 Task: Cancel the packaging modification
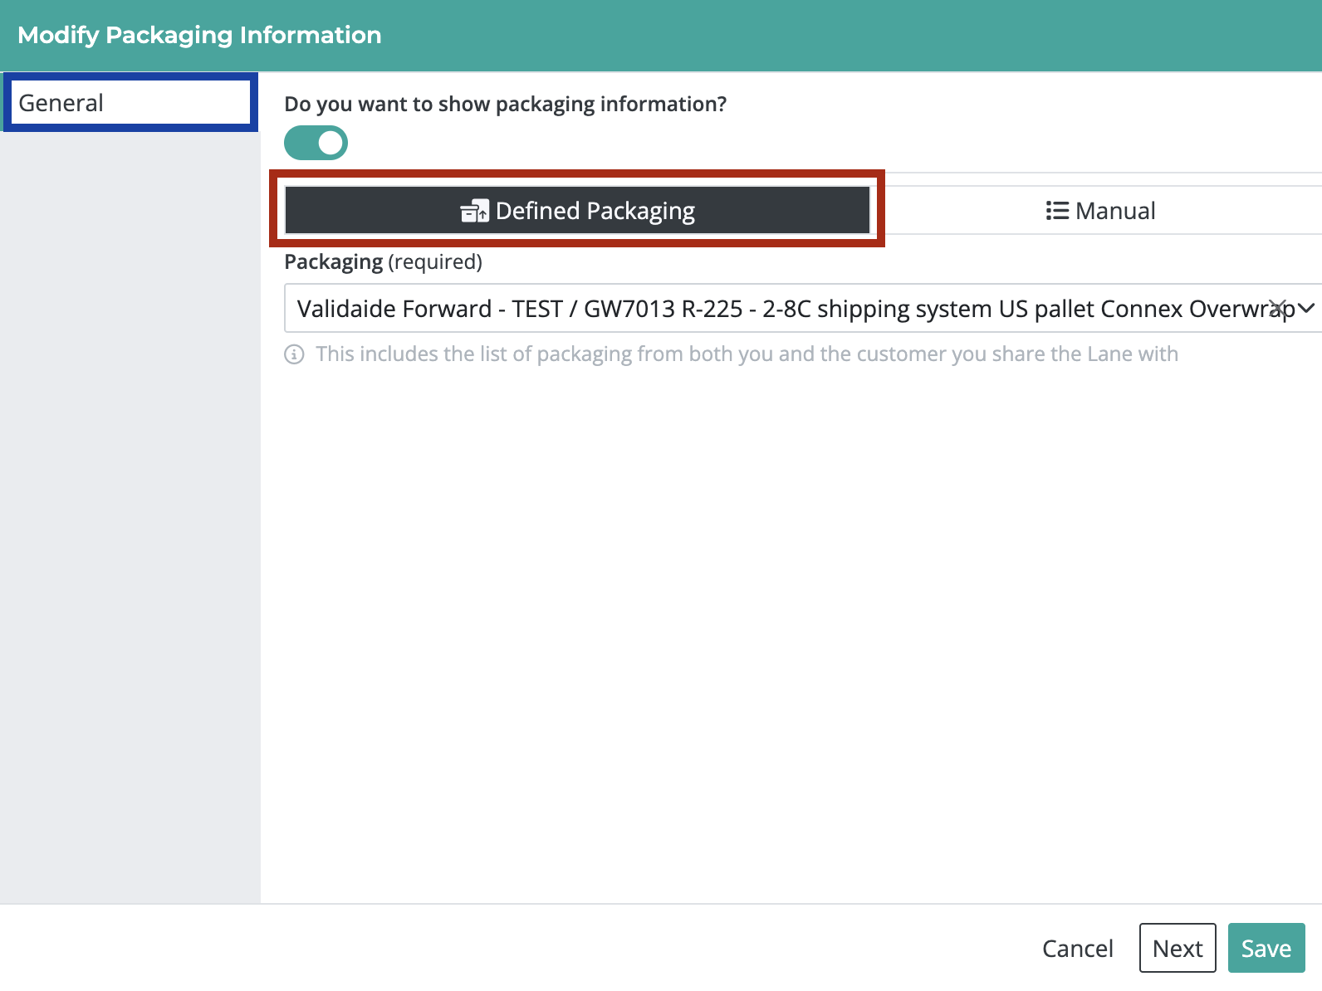tap(1077, 948)
